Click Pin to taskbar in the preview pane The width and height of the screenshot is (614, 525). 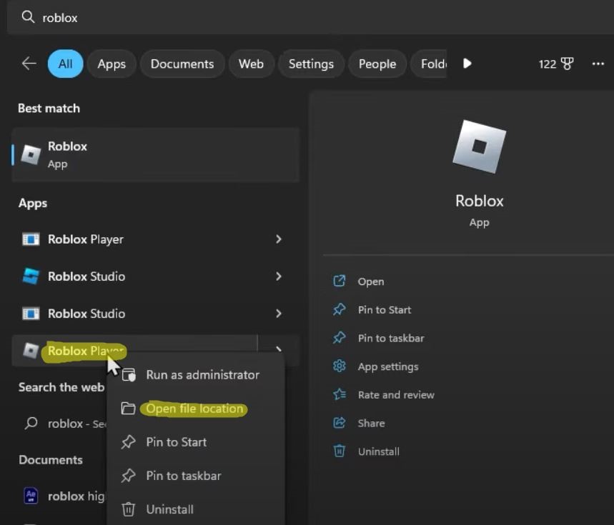[x=391, y=338]
